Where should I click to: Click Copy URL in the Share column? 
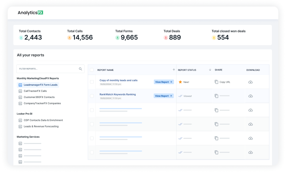pyautogui.click(x=225, y=82)
